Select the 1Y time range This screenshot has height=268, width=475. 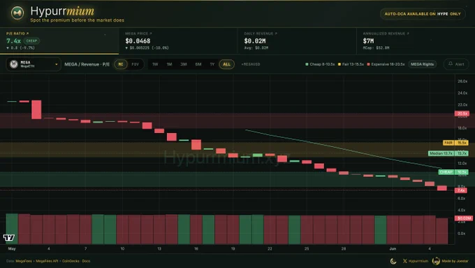[x=212, y=64]
